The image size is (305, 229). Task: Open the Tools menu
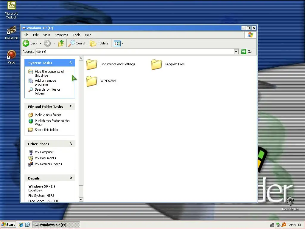77,35
